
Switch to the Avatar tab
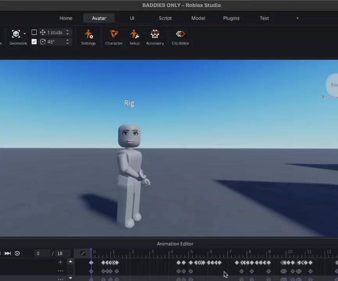coord(99,18)
